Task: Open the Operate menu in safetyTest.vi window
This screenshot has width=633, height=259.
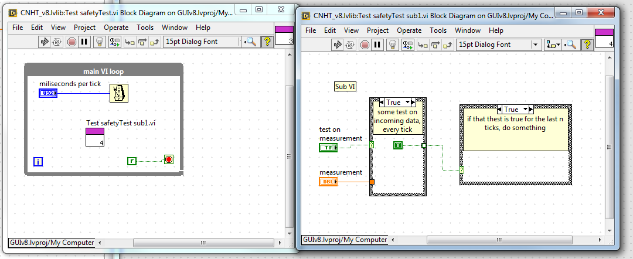Action: coord(115,28)
